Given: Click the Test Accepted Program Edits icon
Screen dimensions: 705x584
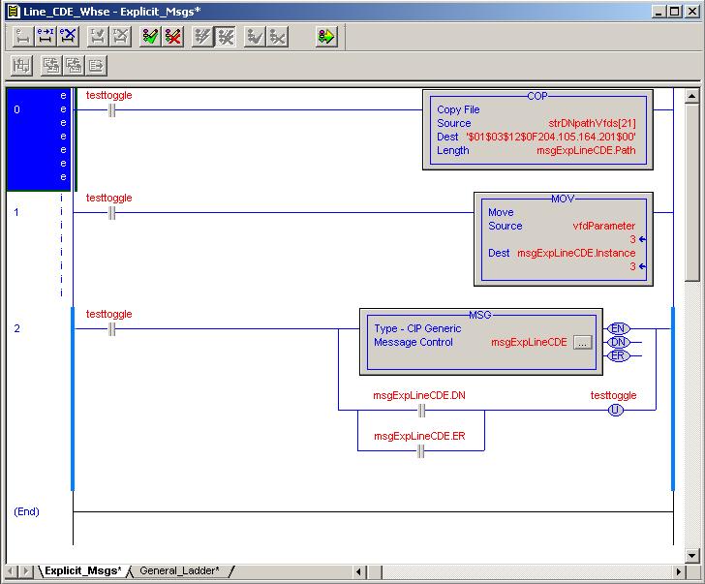Looking at the screenshot, I should pyautogui.click(x=202, y=37).
